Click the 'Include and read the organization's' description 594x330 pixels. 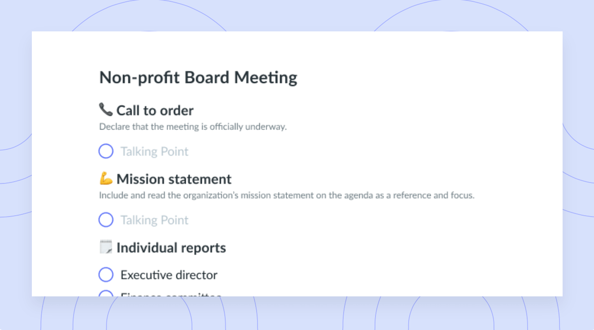(287, 195)
